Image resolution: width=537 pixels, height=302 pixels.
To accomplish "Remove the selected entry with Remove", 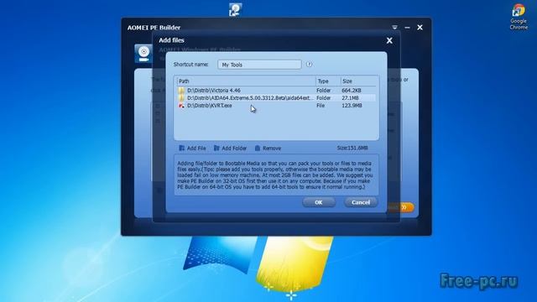I will [x=268, y=148].
